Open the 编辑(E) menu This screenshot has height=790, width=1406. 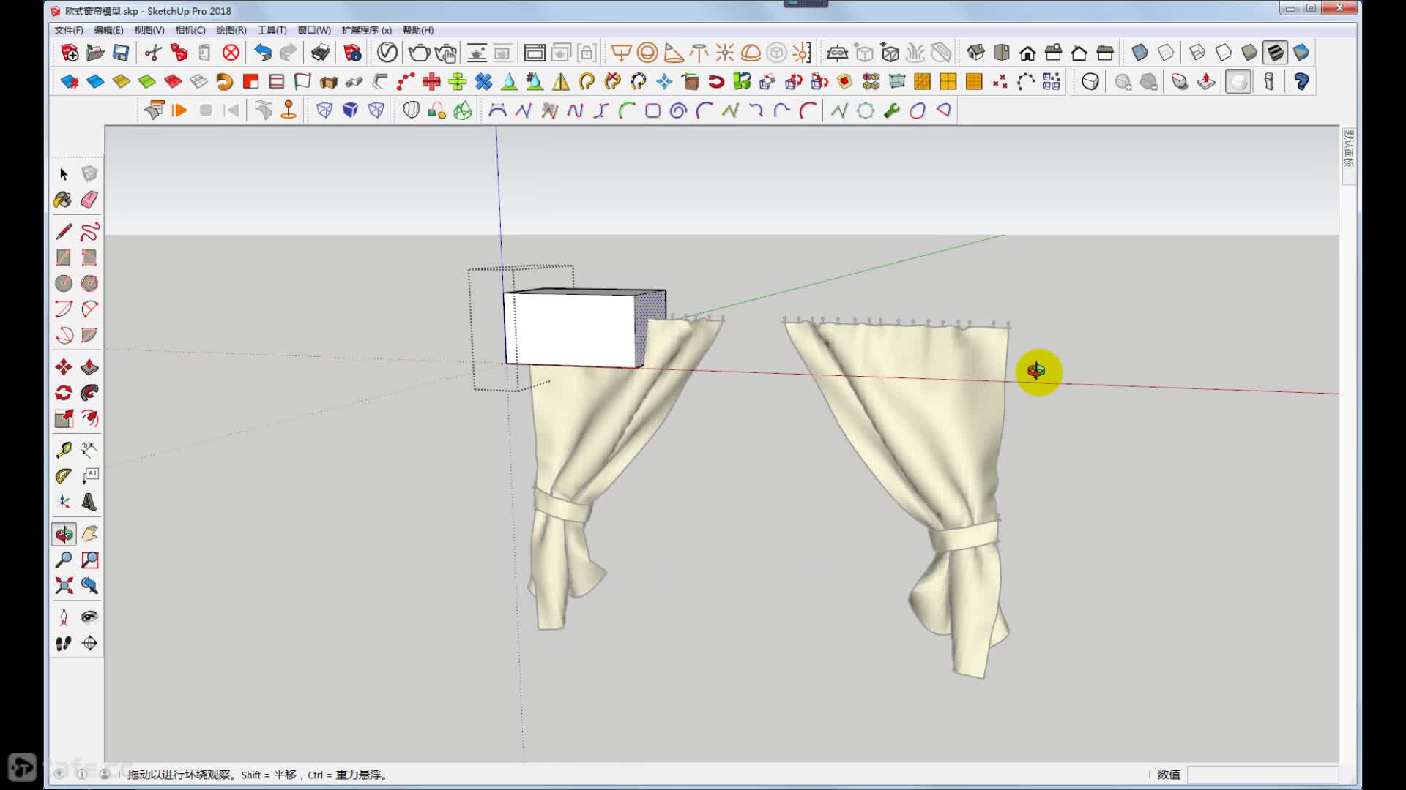pos(108,30)
